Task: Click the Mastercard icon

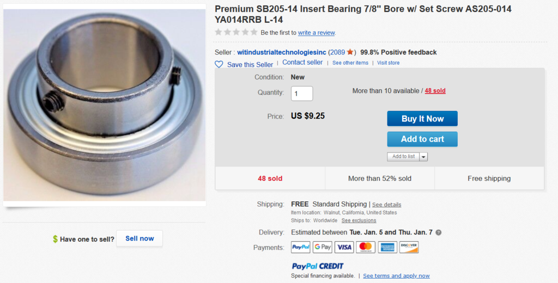Action: [366, 247]
